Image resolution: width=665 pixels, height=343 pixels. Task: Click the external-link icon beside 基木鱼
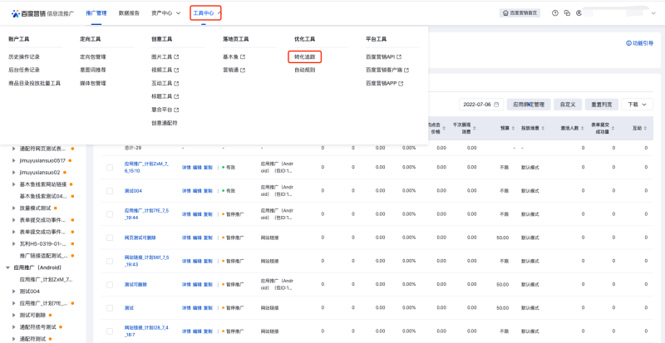243,56
